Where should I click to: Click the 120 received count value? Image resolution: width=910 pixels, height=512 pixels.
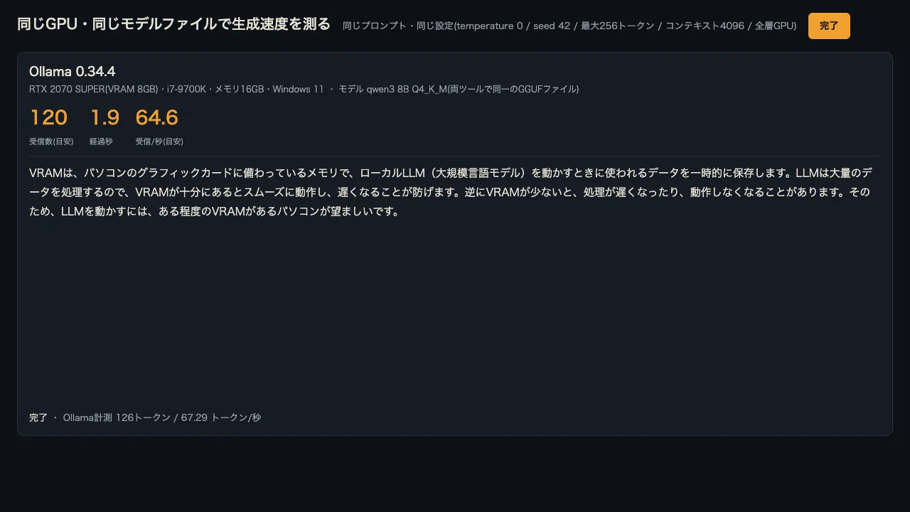(48, 117)
